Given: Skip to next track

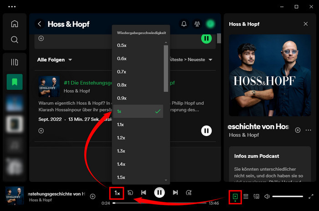Looking at the screenshot, I should tap(175, 192).
